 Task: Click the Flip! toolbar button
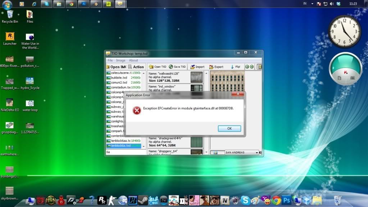(x=235, y=67)
